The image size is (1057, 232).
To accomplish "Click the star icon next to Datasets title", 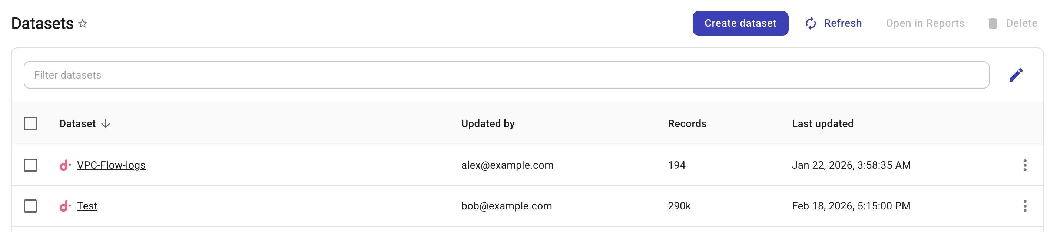I will (x=83, y=24).
